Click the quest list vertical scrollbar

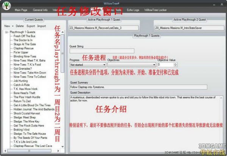(x=63, y=76)
